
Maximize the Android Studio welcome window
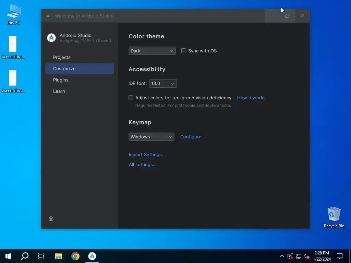point(287,16)
